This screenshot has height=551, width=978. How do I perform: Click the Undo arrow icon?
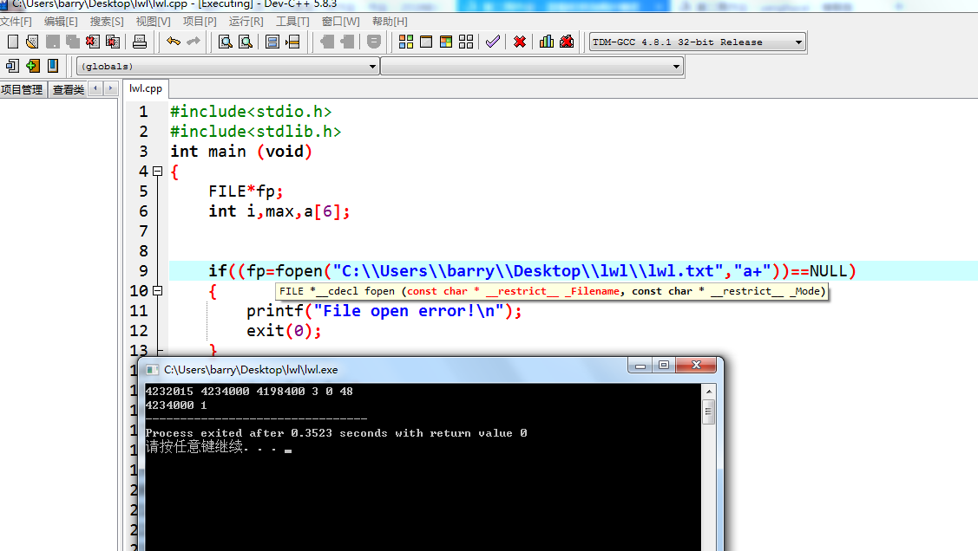[173, 42]
